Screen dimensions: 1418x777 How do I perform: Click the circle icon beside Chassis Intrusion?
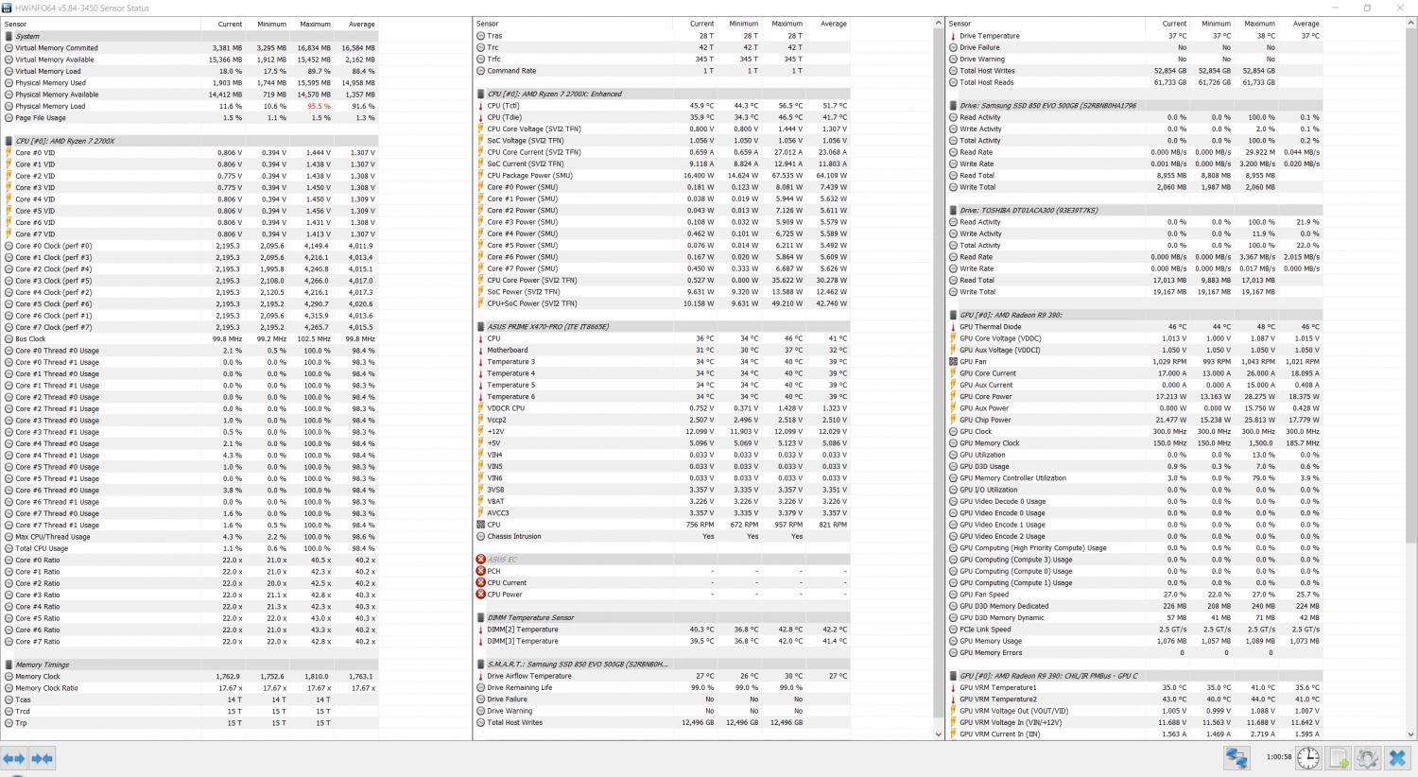[x=481, y=536]
